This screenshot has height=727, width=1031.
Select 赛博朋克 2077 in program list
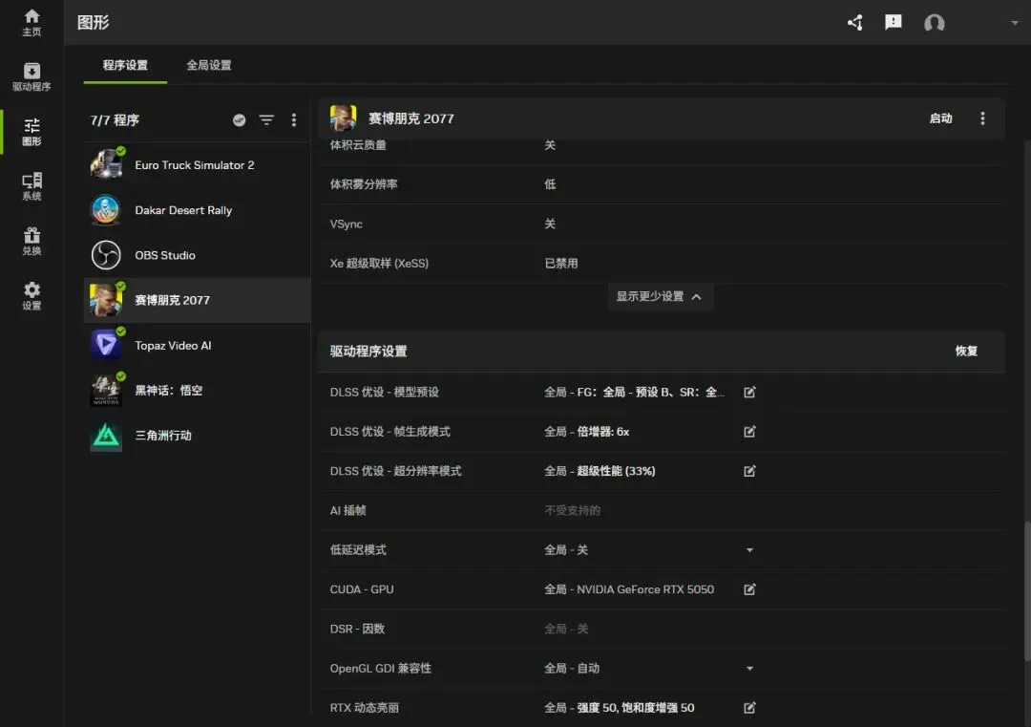(198, 300)
